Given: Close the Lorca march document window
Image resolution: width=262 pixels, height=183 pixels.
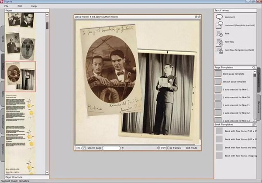Looking at the screenshot, I should tap(199, 17).
